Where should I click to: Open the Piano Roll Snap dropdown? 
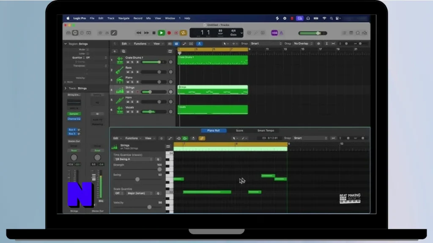310,138
